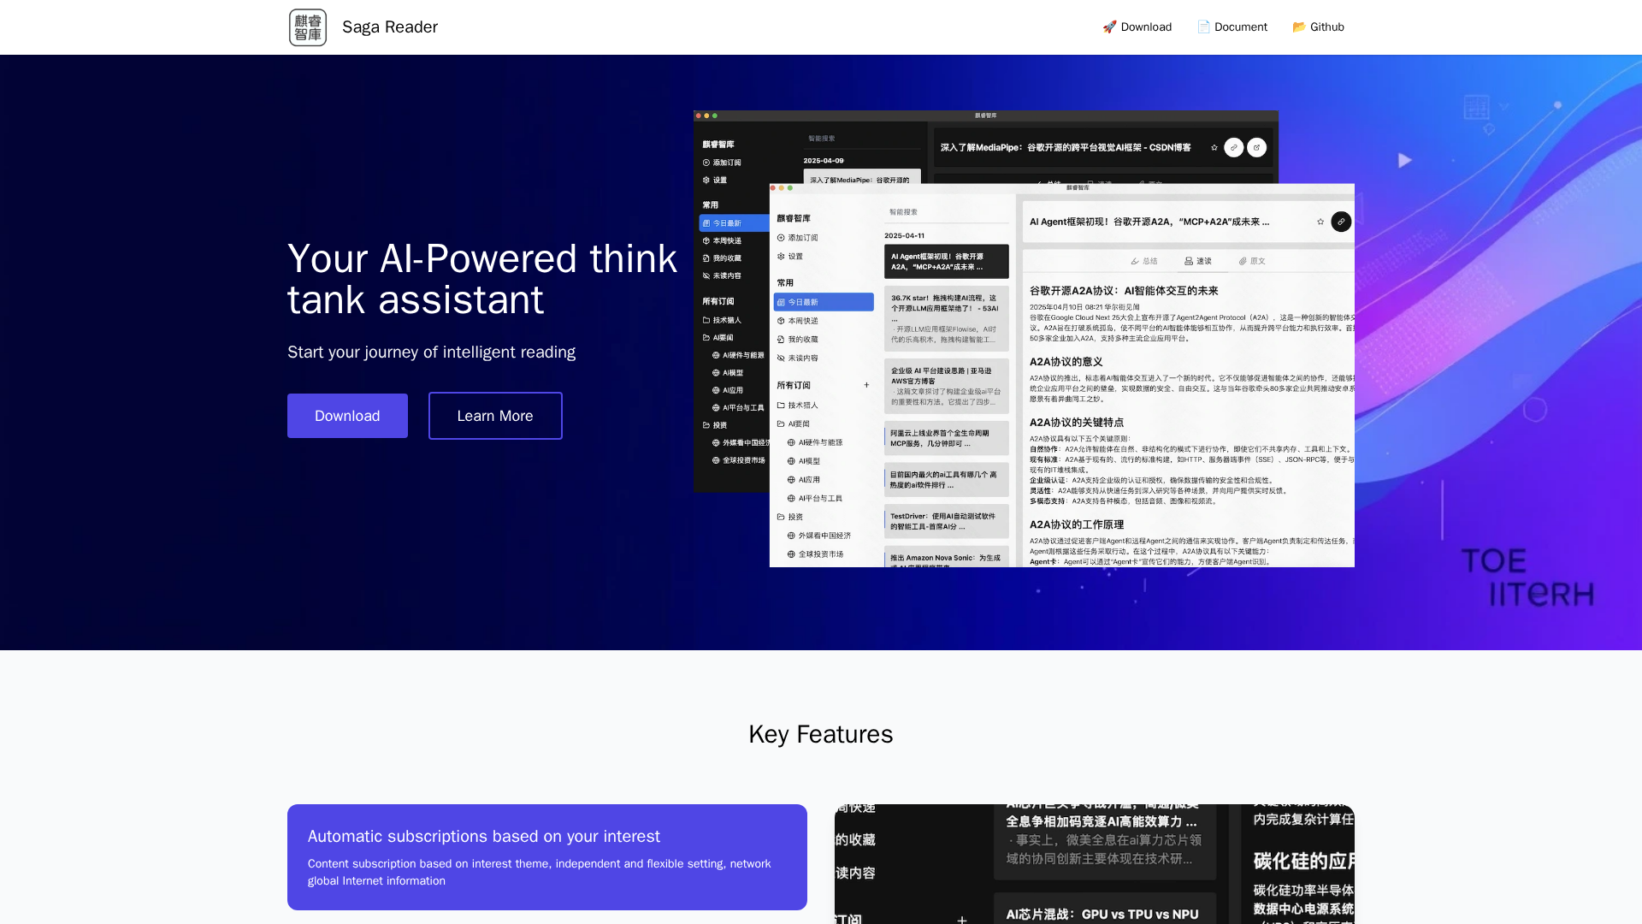
Task: Open the Github link in header
Action: (1318, 27)
